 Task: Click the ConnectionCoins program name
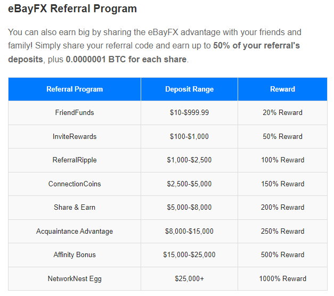pyautogui.click(x=75, y=184)
